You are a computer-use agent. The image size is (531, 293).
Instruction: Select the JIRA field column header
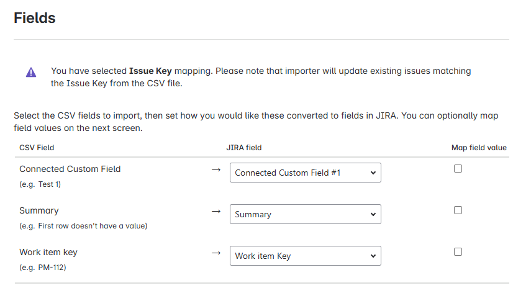244,148
